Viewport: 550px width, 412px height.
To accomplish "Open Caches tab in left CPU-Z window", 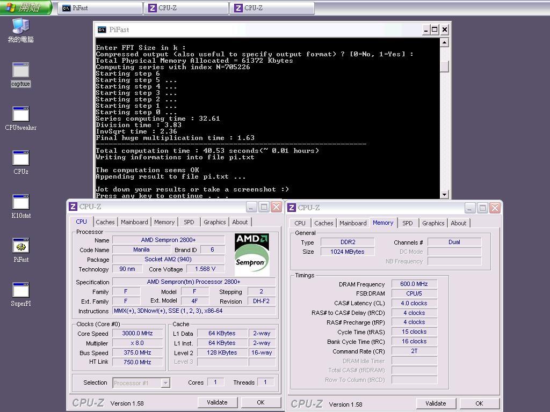I will [x=105, y=222].
